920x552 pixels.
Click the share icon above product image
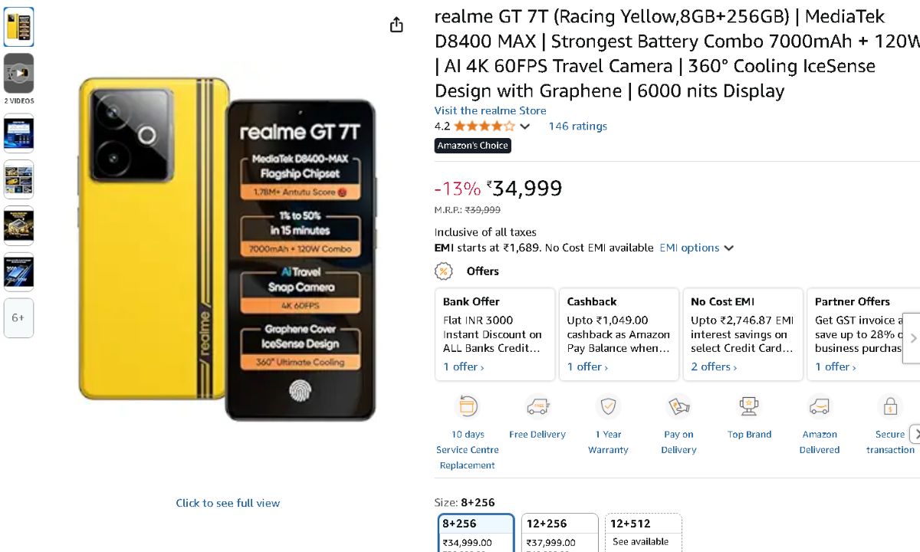point(396,25)
